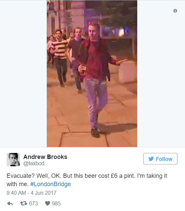Viewport: 185px width, 211px height.
Task: Click the tweet text about evacuating
Action: point(87,180)
